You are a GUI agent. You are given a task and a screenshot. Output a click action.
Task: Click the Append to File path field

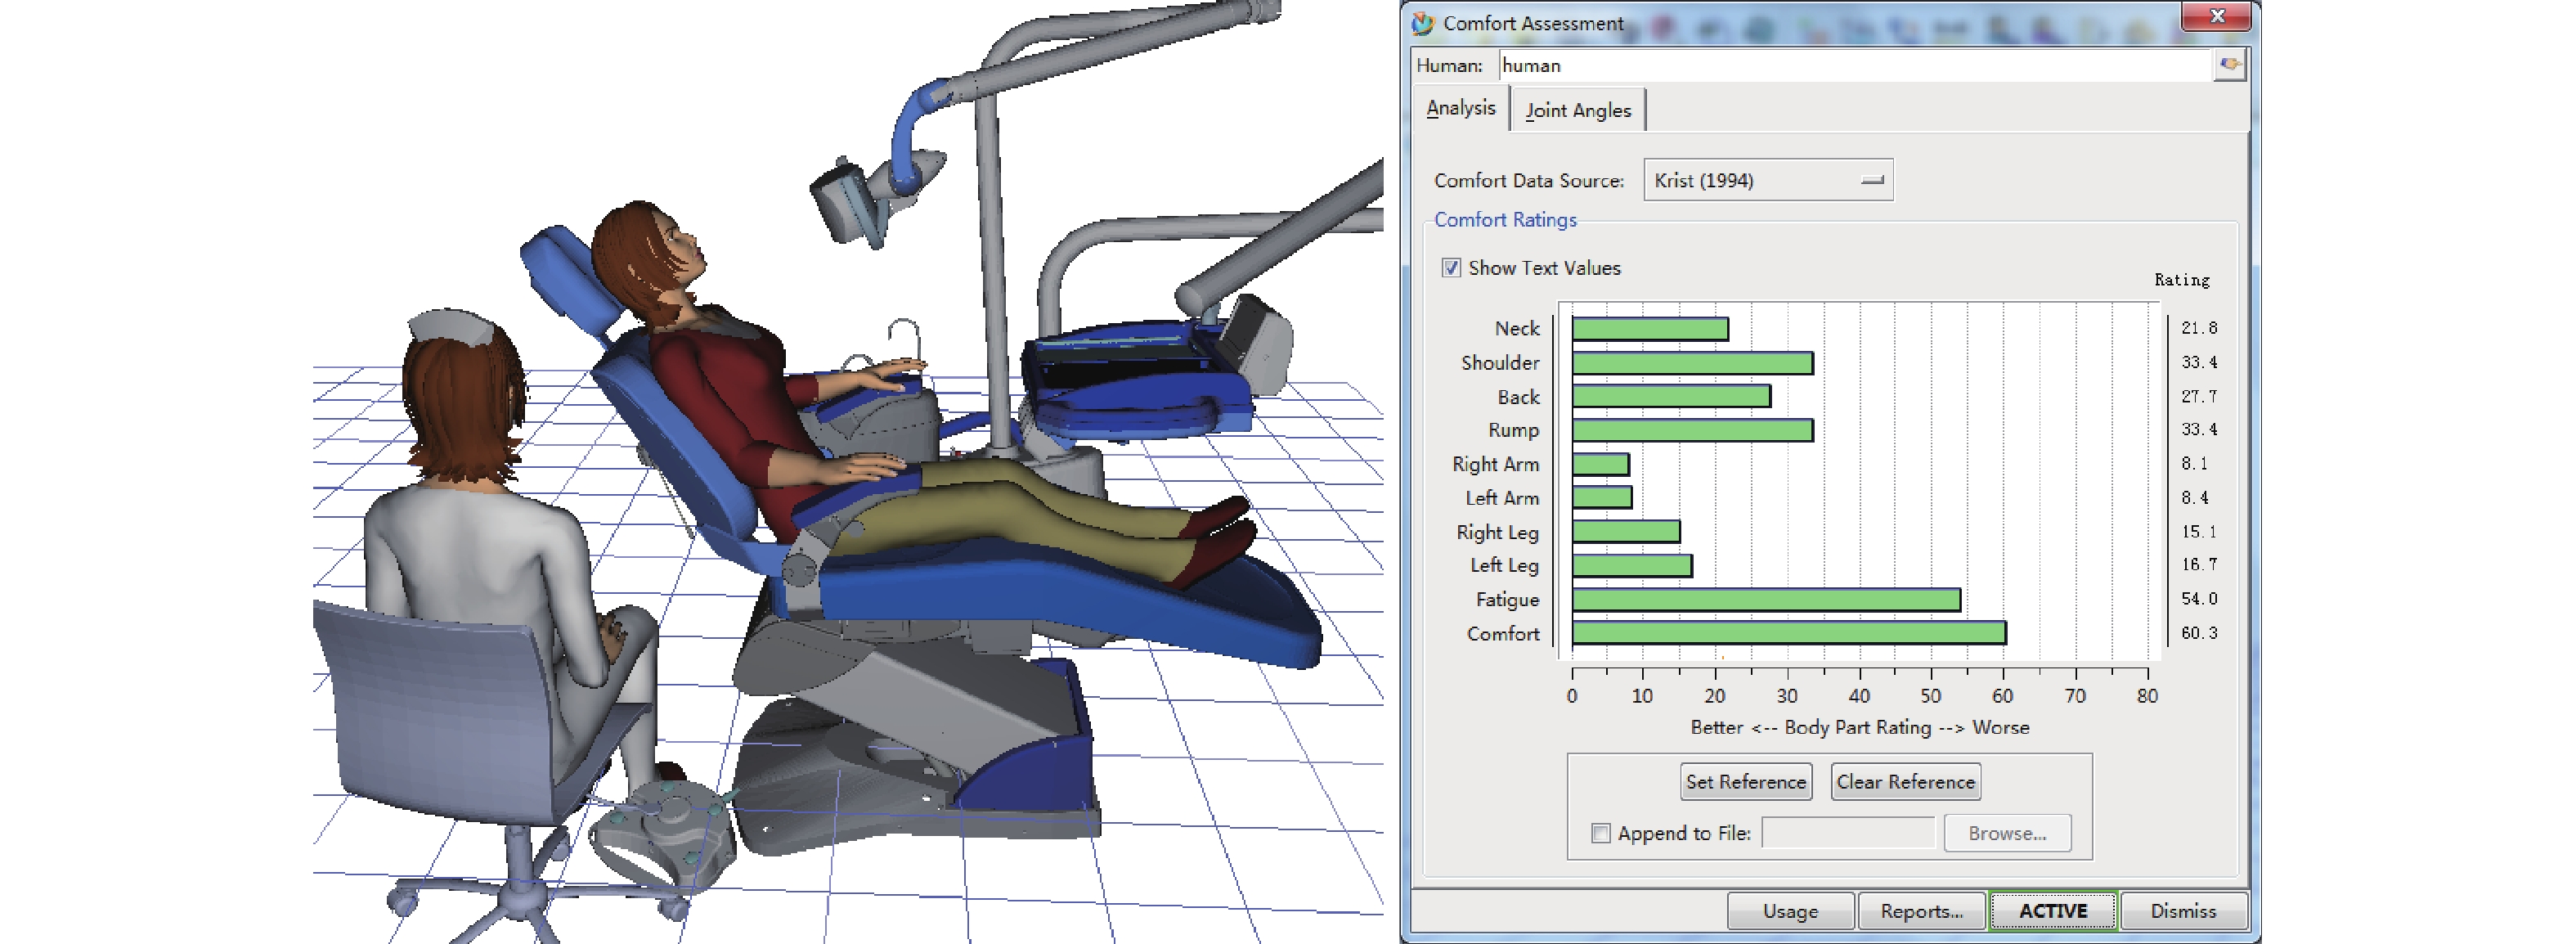pyautogui.click(x=1848, y=833)
